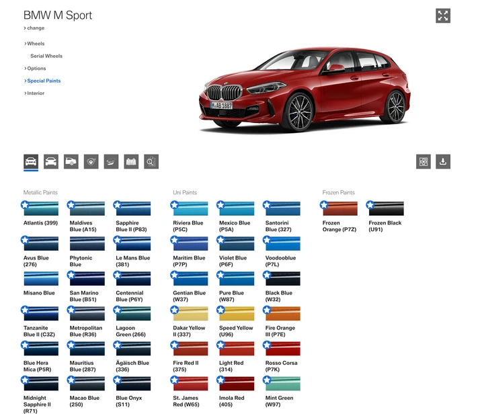The height and width of the screenshot is (414, 484).
Task: Choose the Santorini Blue (327) swatch
Action: tap(283, 208)
